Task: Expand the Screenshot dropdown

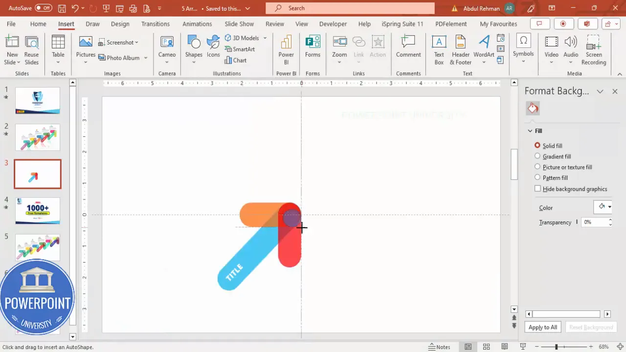Action: pyautogui.click(x=136, y=42)
